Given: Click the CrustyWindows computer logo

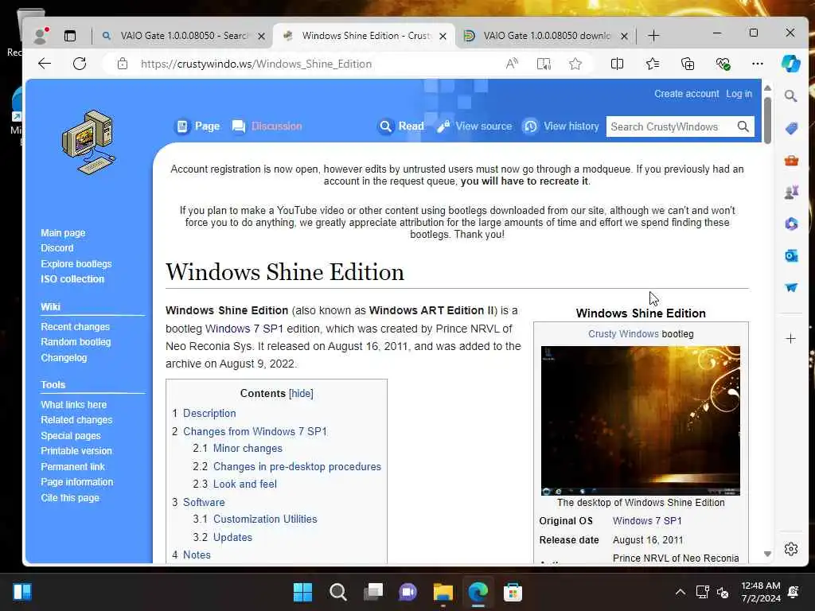Looking at the screenshot, I should 88,142.
